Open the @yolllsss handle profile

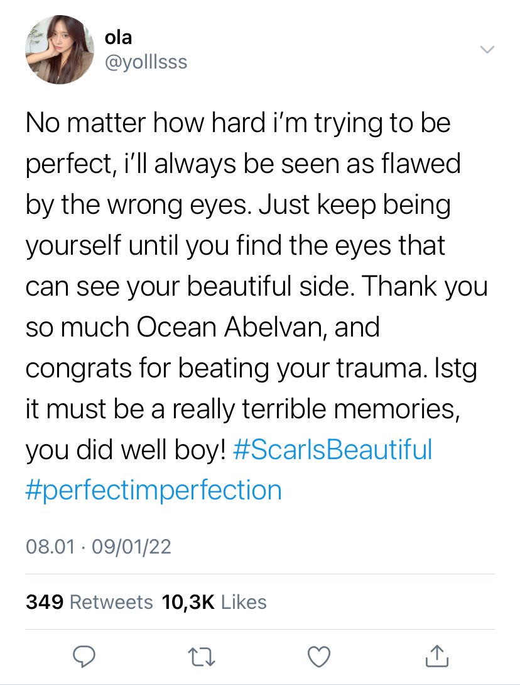click(145, 62)
